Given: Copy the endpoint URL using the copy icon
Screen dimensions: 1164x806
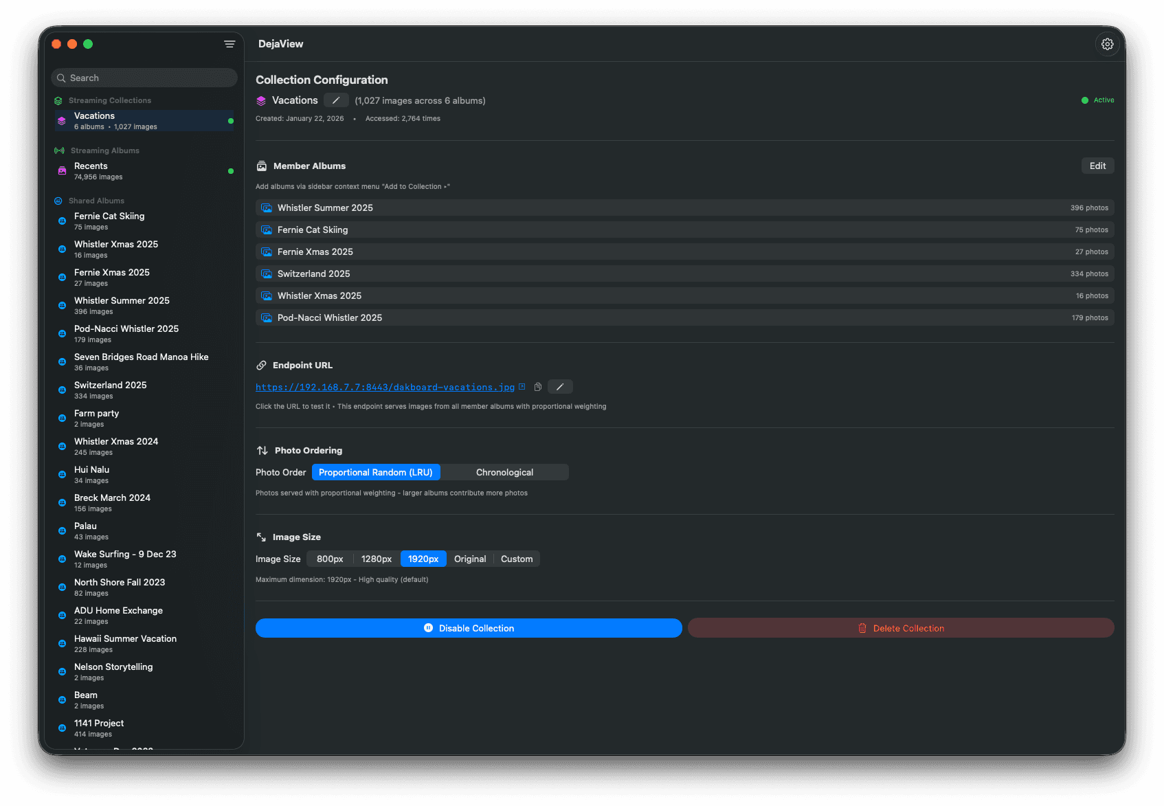Looking at the screenshot, I should click(538, 387).
